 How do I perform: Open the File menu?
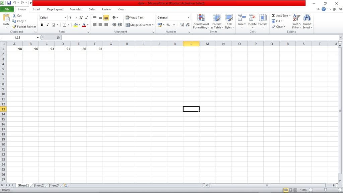point(7,9)
